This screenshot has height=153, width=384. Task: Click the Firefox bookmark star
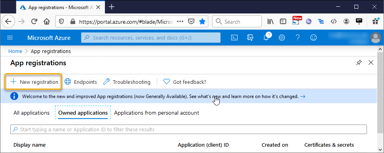coord(202,22)
